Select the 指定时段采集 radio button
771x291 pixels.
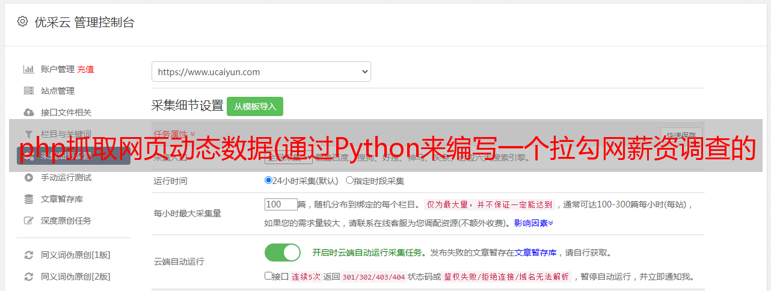[349, 180]
